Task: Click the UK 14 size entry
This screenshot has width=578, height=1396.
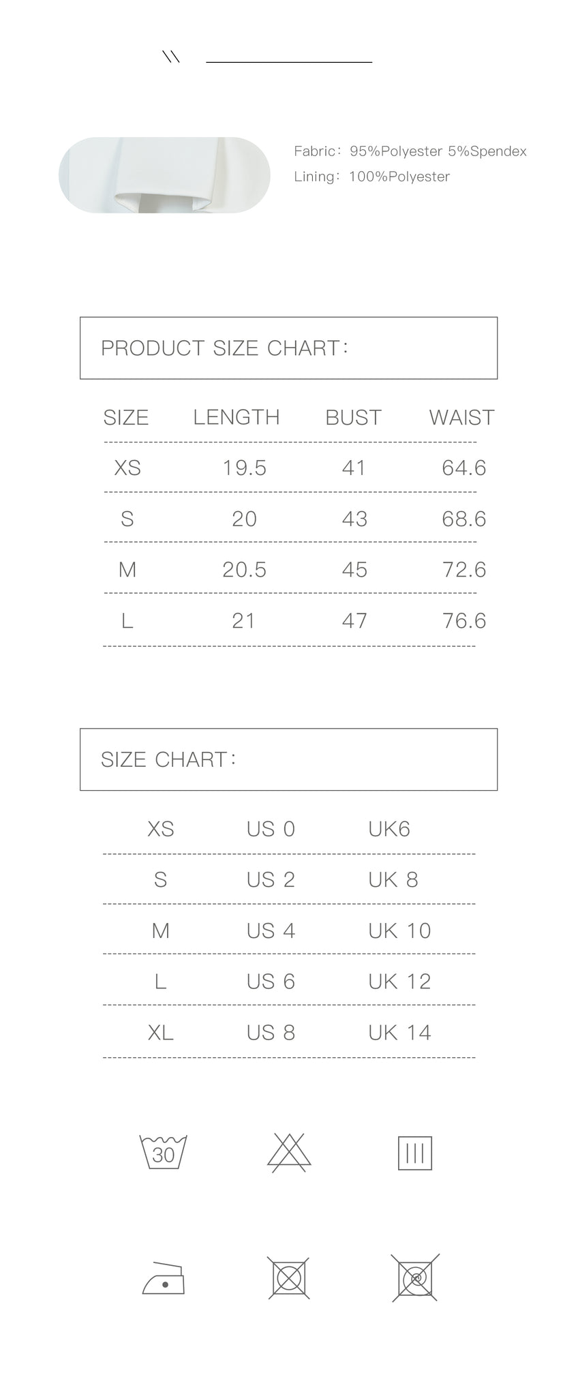Action: (399, 1033)
